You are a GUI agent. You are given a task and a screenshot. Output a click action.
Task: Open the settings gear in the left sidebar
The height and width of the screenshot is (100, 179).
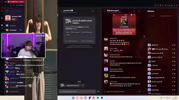[x=7, y=91]
